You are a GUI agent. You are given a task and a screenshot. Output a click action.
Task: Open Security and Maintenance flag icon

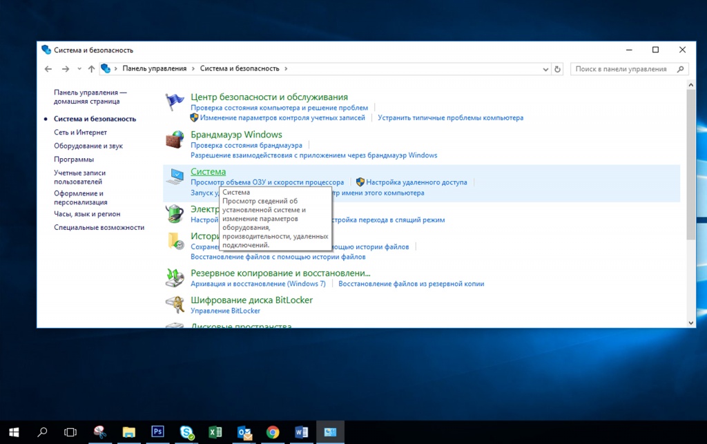click(x=175, y=102)
